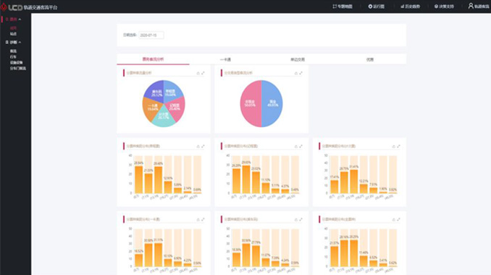Click download icon on pink-blue pie card
The height and width of the screenshot is (275, 491).
click(295, 73)
